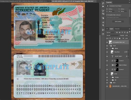Filter layers by type layer icon
This screenshot has width=131, height=100.
point(122,32)
